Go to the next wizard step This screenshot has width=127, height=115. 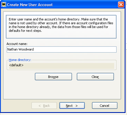(x=72, y=106)
